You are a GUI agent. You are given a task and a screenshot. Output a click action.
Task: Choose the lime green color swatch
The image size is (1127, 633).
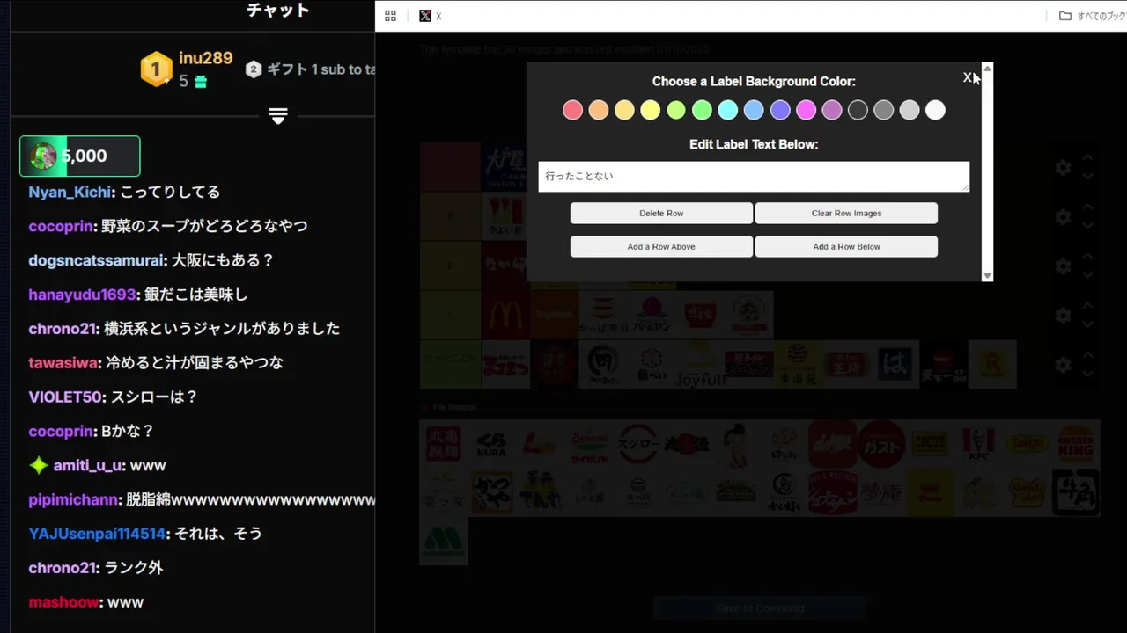click(x=676, y=110)
